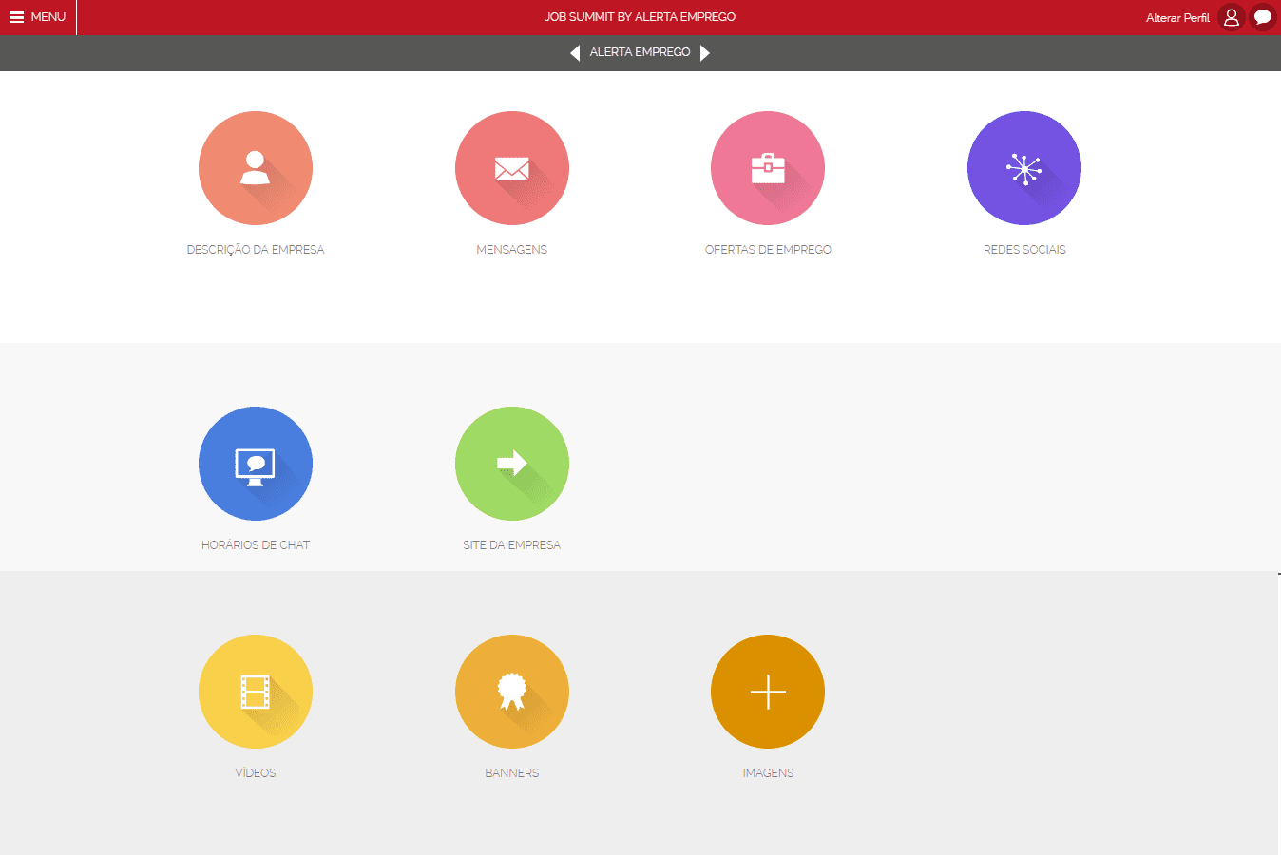Click the Alterar Perfil link
The width and height of the screenshot is (1281, 855).
pos(1177,18)
